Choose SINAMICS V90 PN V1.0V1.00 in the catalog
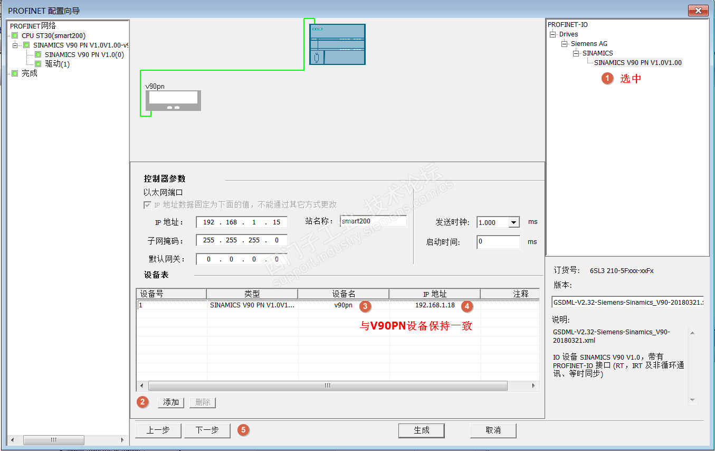The width and height of the screenshot is (715, 451). 638,62
